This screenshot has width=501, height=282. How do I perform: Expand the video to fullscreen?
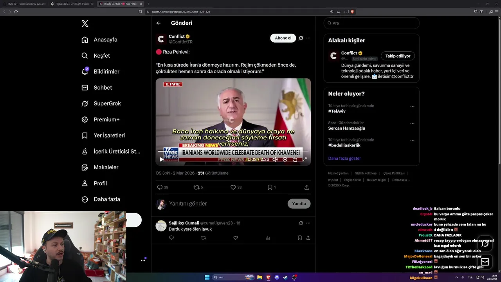[305, 159]
